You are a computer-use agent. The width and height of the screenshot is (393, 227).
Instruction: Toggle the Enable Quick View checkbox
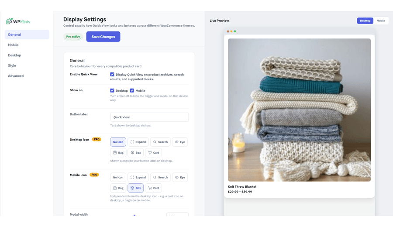pyautogui.click(x=112, y=74)
